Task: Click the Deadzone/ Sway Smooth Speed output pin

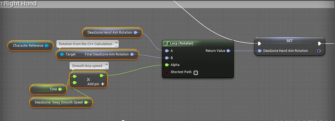Action: pyautogui.click(x=86, y=102)
